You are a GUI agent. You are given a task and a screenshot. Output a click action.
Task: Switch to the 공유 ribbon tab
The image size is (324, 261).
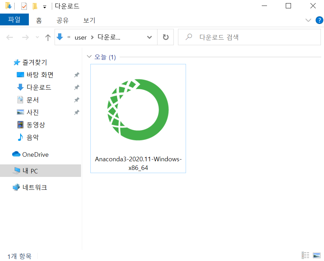[x=63, y=20]
